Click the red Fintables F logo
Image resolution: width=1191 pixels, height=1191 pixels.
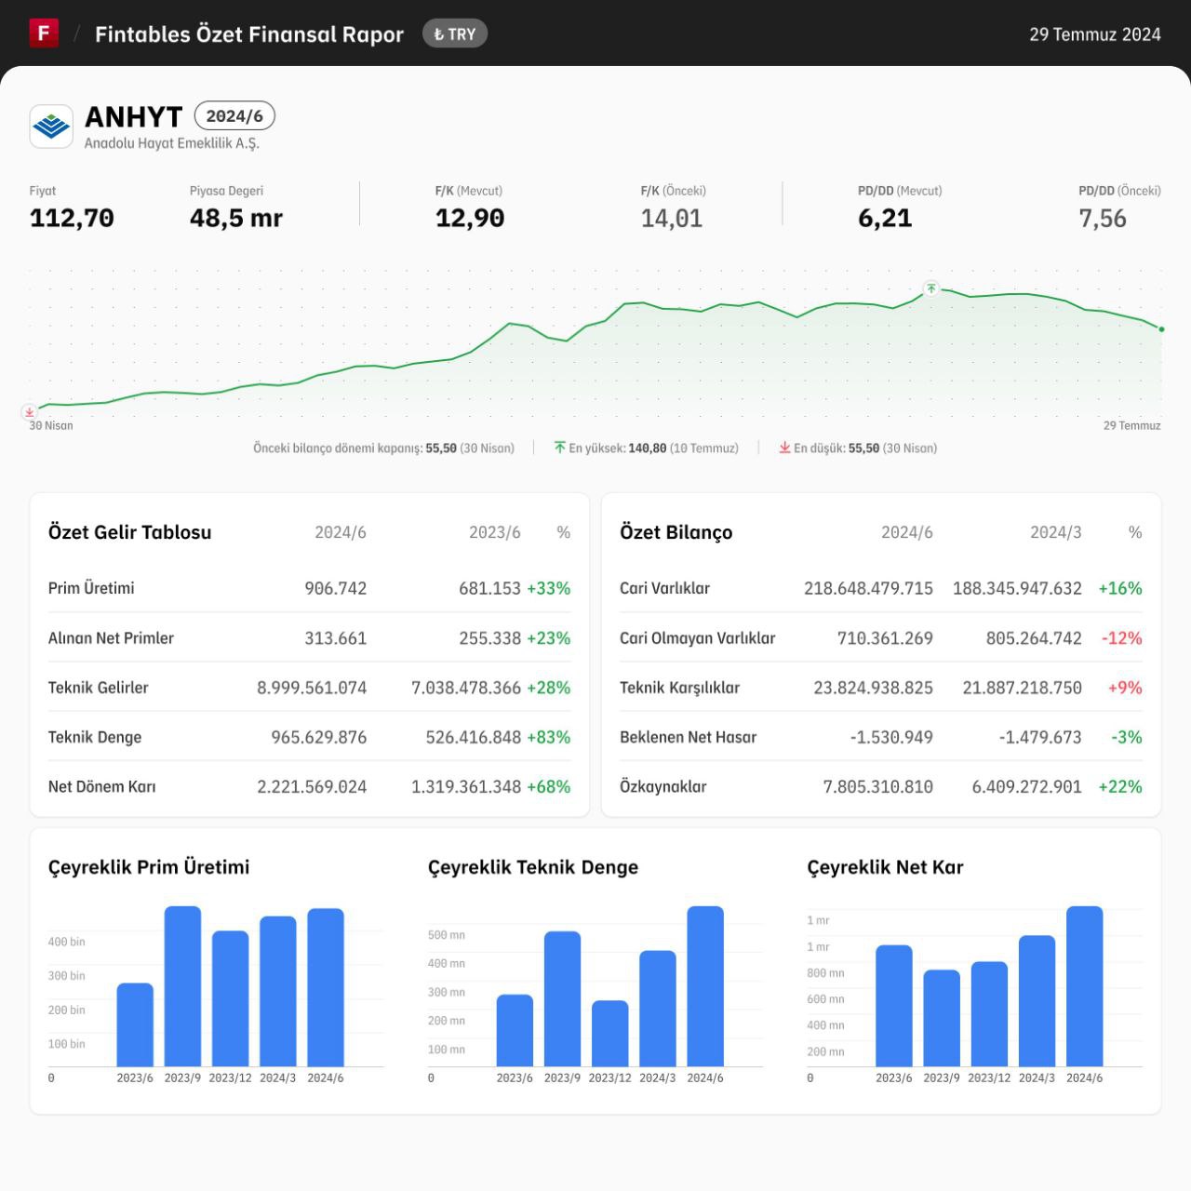(44, 33)
